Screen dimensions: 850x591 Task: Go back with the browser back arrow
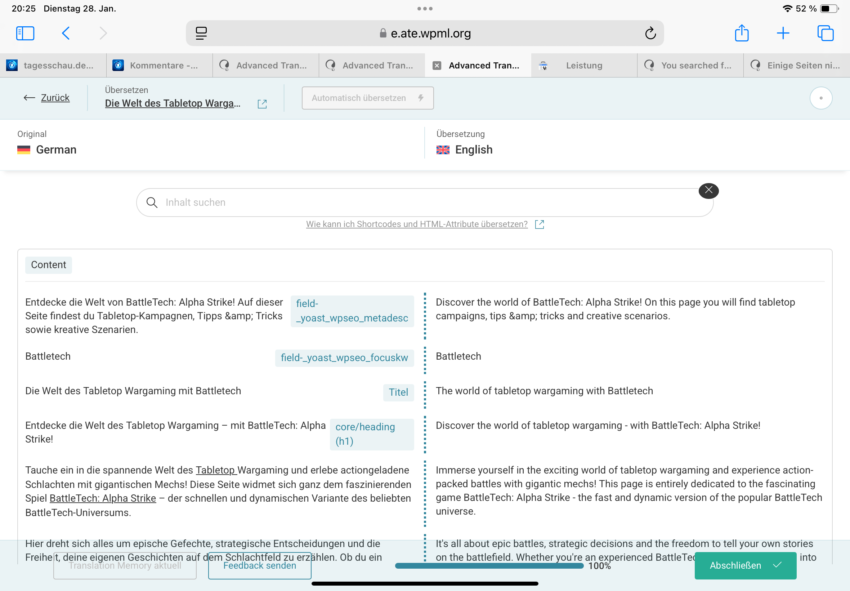click(x=66, y=33)
